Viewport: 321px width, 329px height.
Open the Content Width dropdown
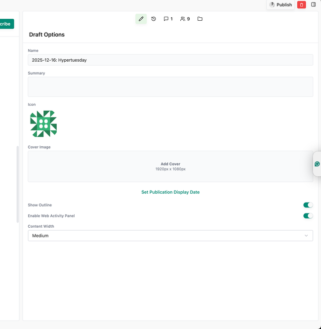[170, 236]
